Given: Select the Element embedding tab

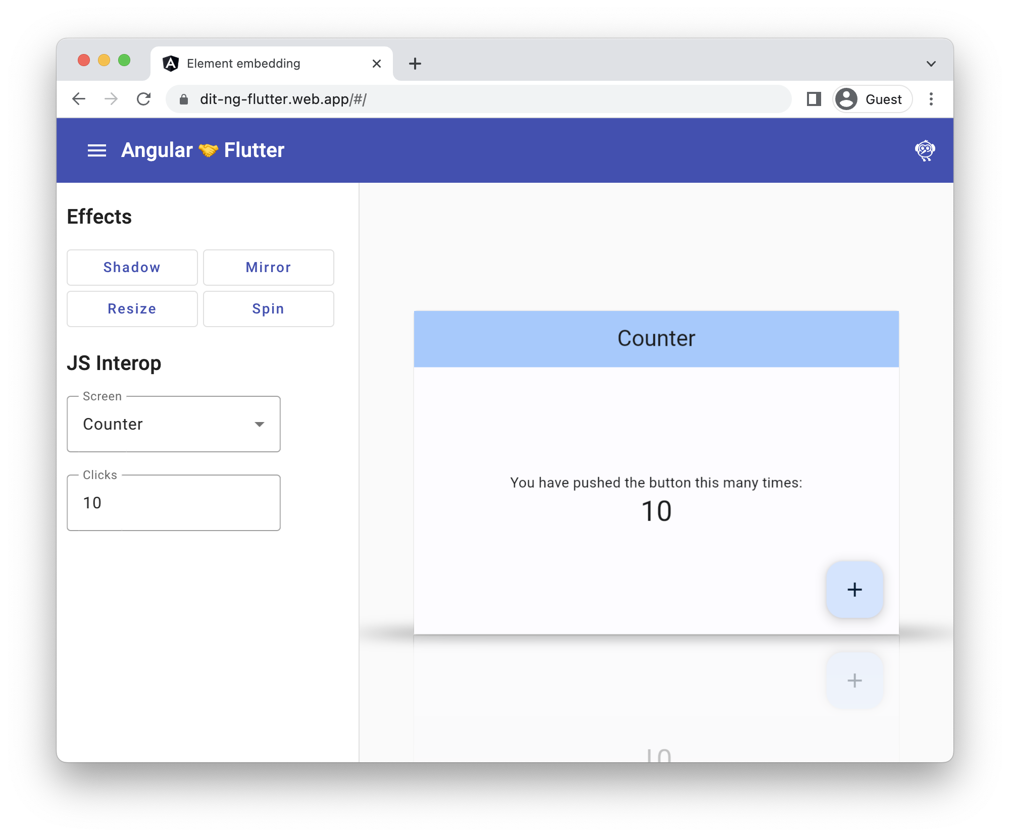Looking at the screenshot, I should (x=272, y=64).
